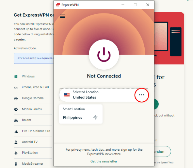The width and height of the screenshot is (193, 168).
Task: Click the green outlined button behind the app
Action: 163,151
